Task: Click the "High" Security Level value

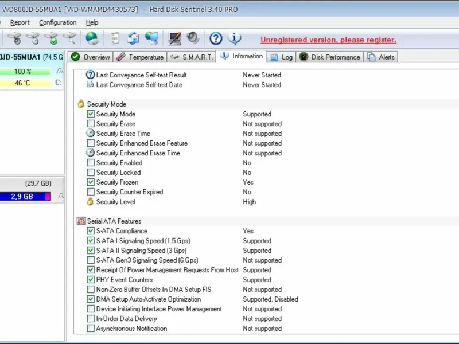Action: (249, 202)
